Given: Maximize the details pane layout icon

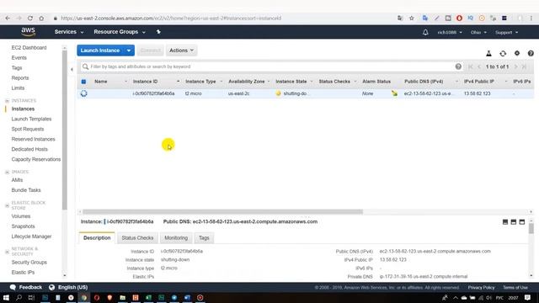Looking at the screenshot, I should click(522, 222).
